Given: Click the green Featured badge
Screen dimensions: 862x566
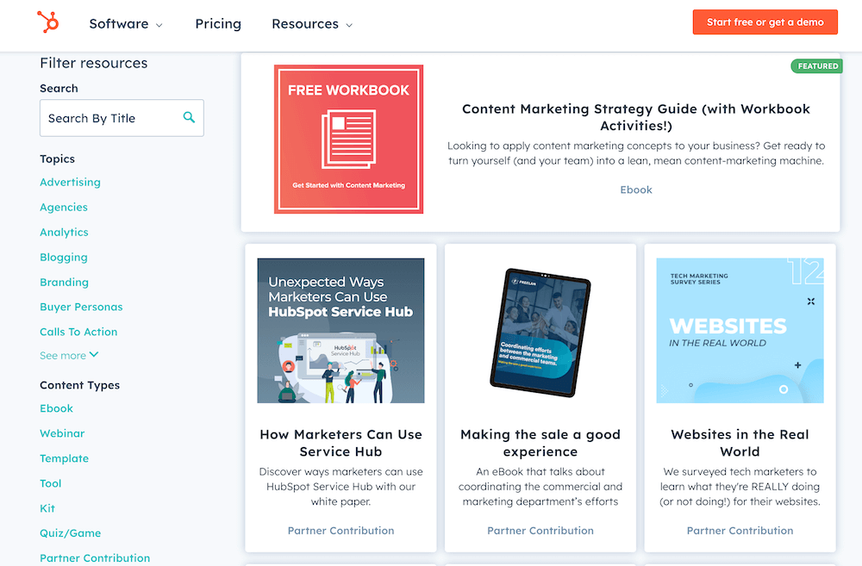Looking at the screenshot, I should click(817, 66).
